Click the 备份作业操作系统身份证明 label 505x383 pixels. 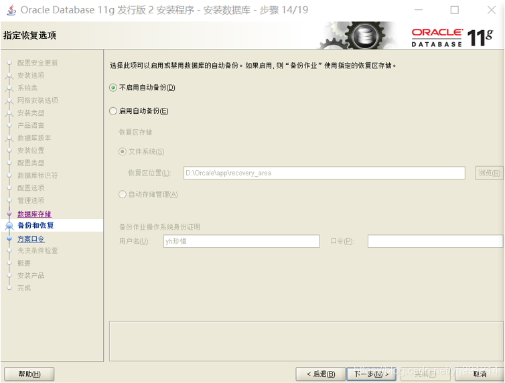point(160,227)
